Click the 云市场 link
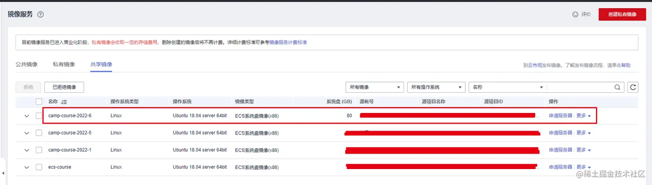The image size is (652, 185). tap(535, 66)
